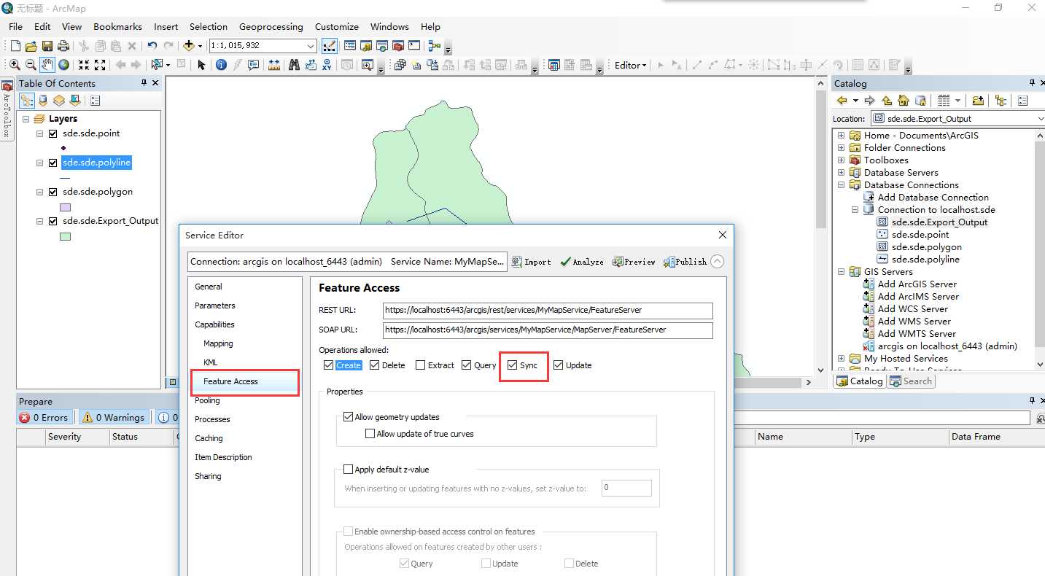The image size is (1045, 576).
Task: Open the Python window icon
Action: click(414, 45)
